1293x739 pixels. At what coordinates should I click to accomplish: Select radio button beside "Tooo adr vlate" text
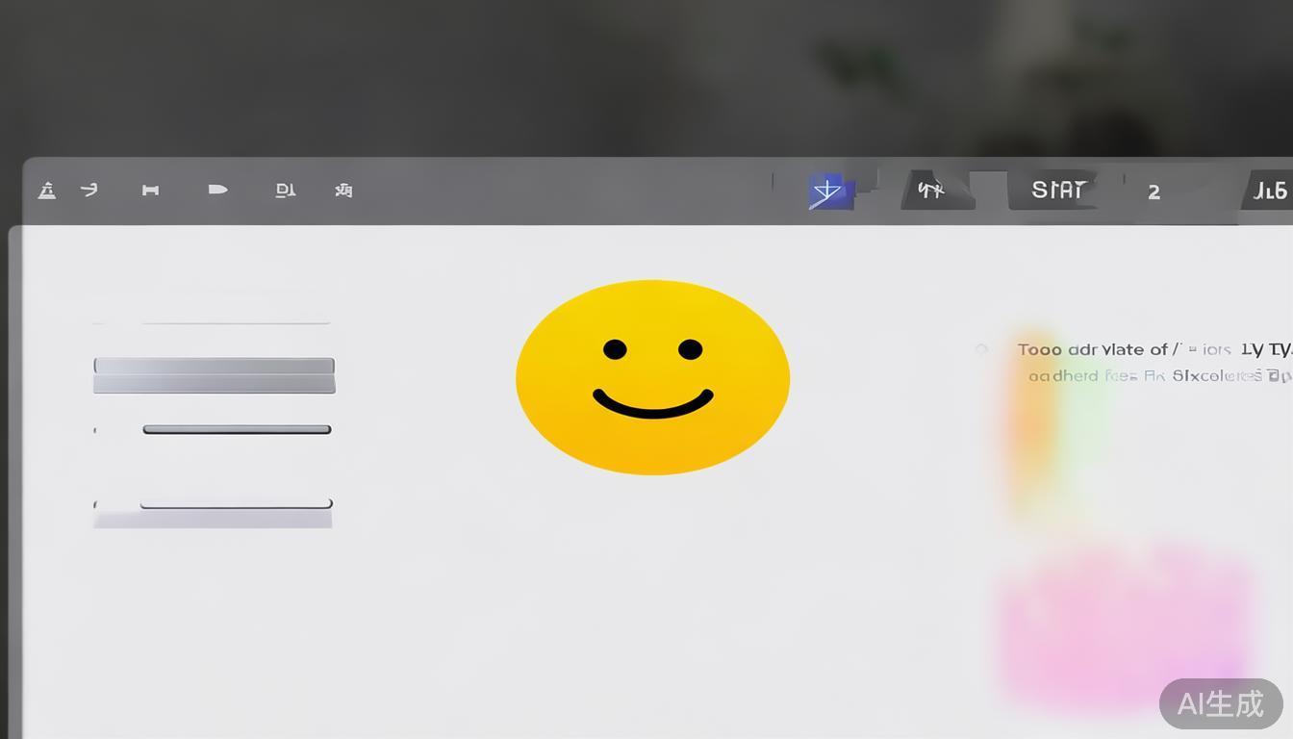tap(981, 349)
